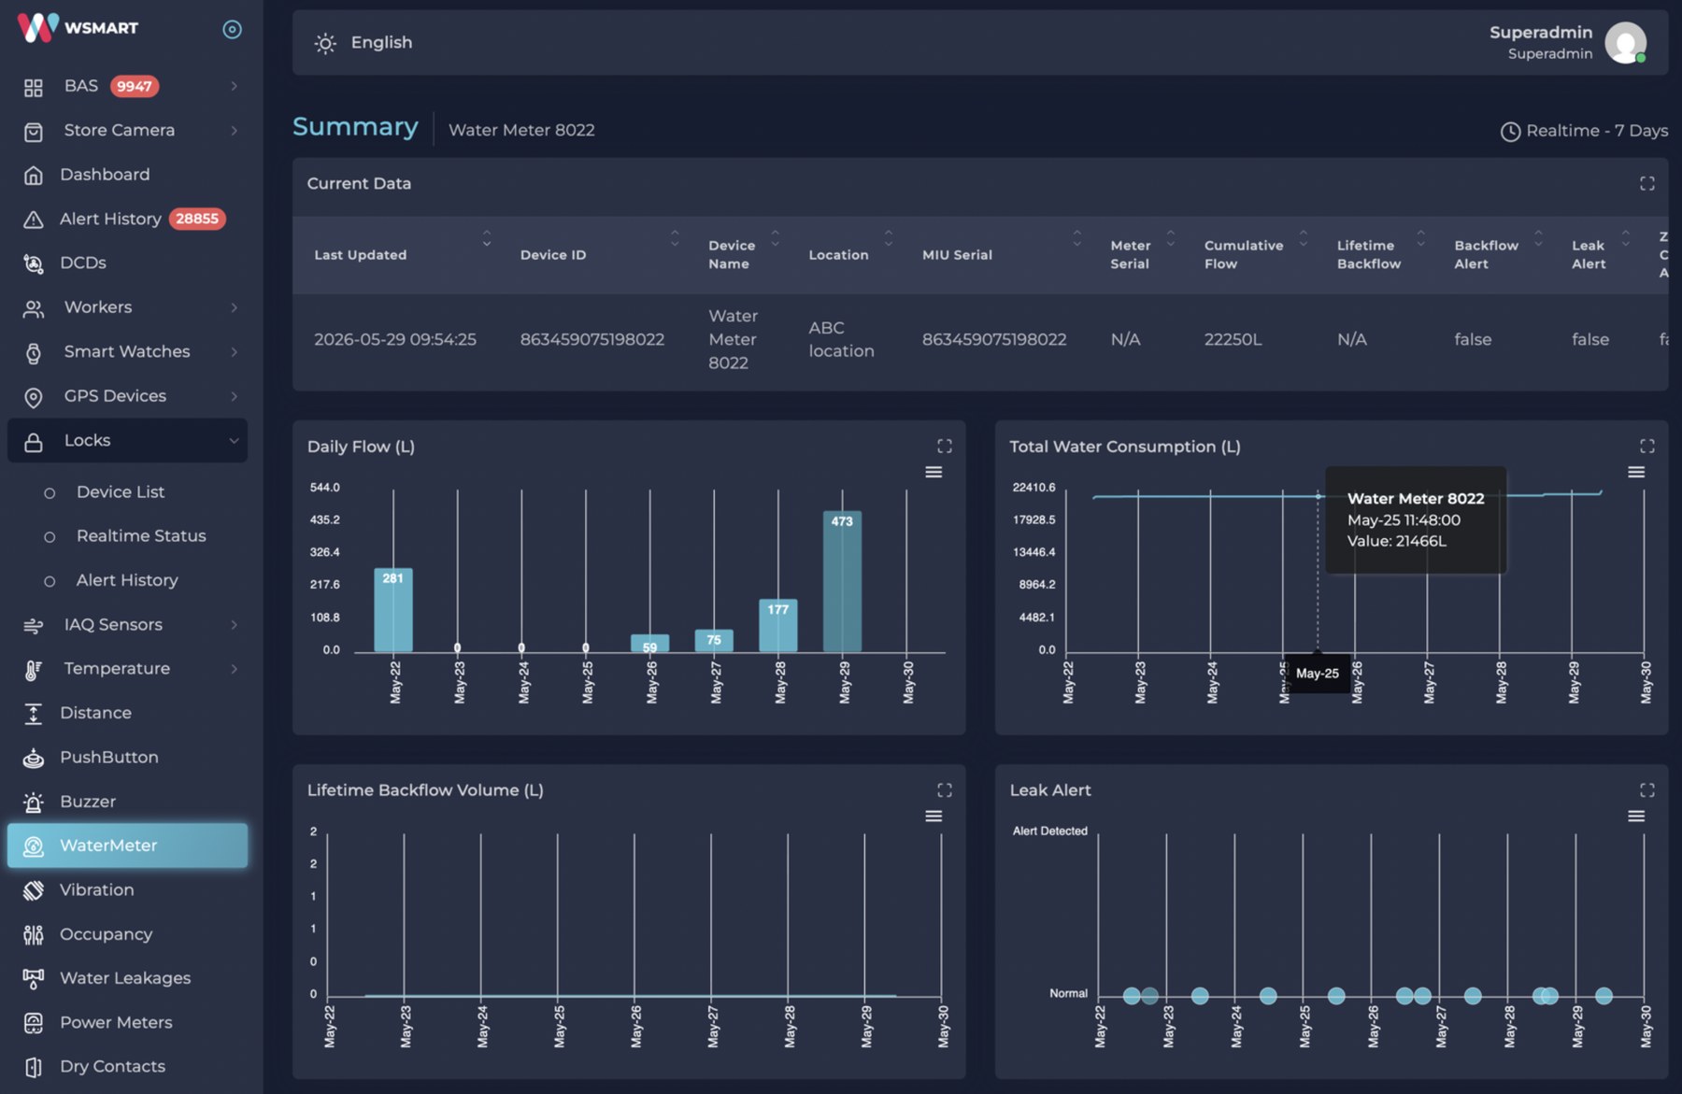
Task: Open Device List under Locks
Action: (120, 492)
